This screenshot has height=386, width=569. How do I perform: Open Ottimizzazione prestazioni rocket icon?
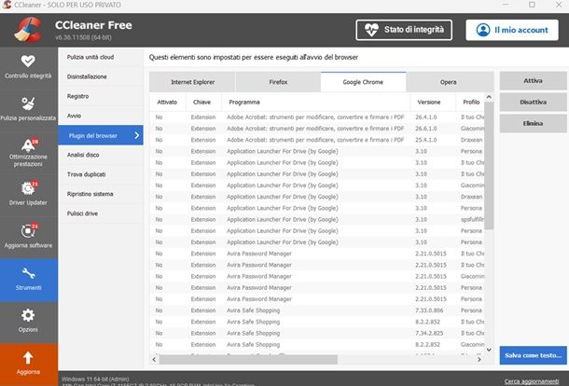pyautogui.click(x=28, y=145)
